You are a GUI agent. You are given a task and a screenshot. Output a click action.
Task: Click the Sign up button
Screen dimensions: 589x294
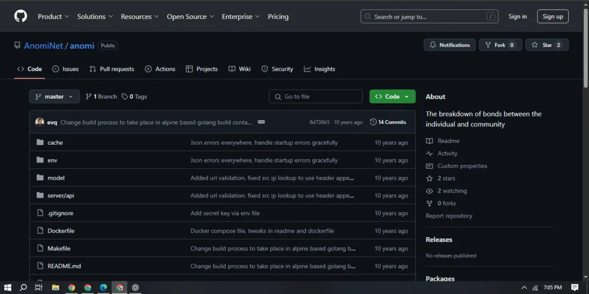click(552, 17)
